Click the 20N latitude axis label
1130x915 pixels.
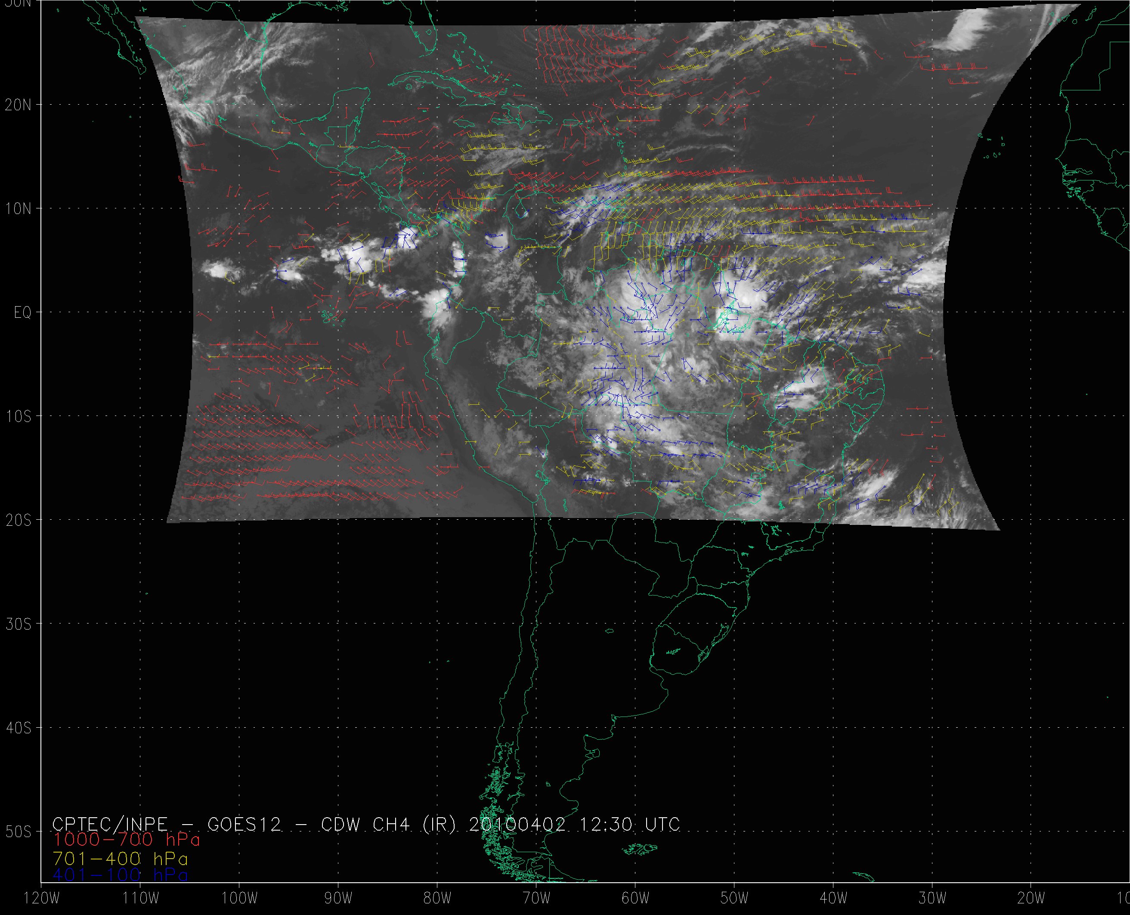tap(18, 105)
